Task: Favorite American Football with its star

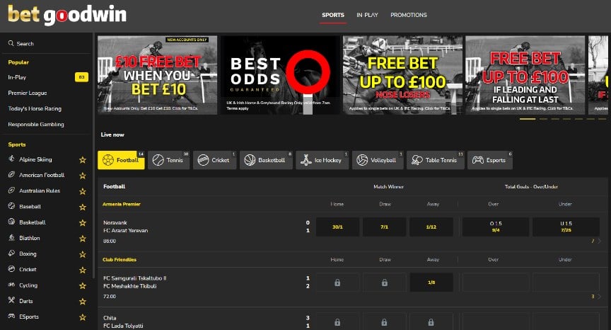Action: [83, 176]
